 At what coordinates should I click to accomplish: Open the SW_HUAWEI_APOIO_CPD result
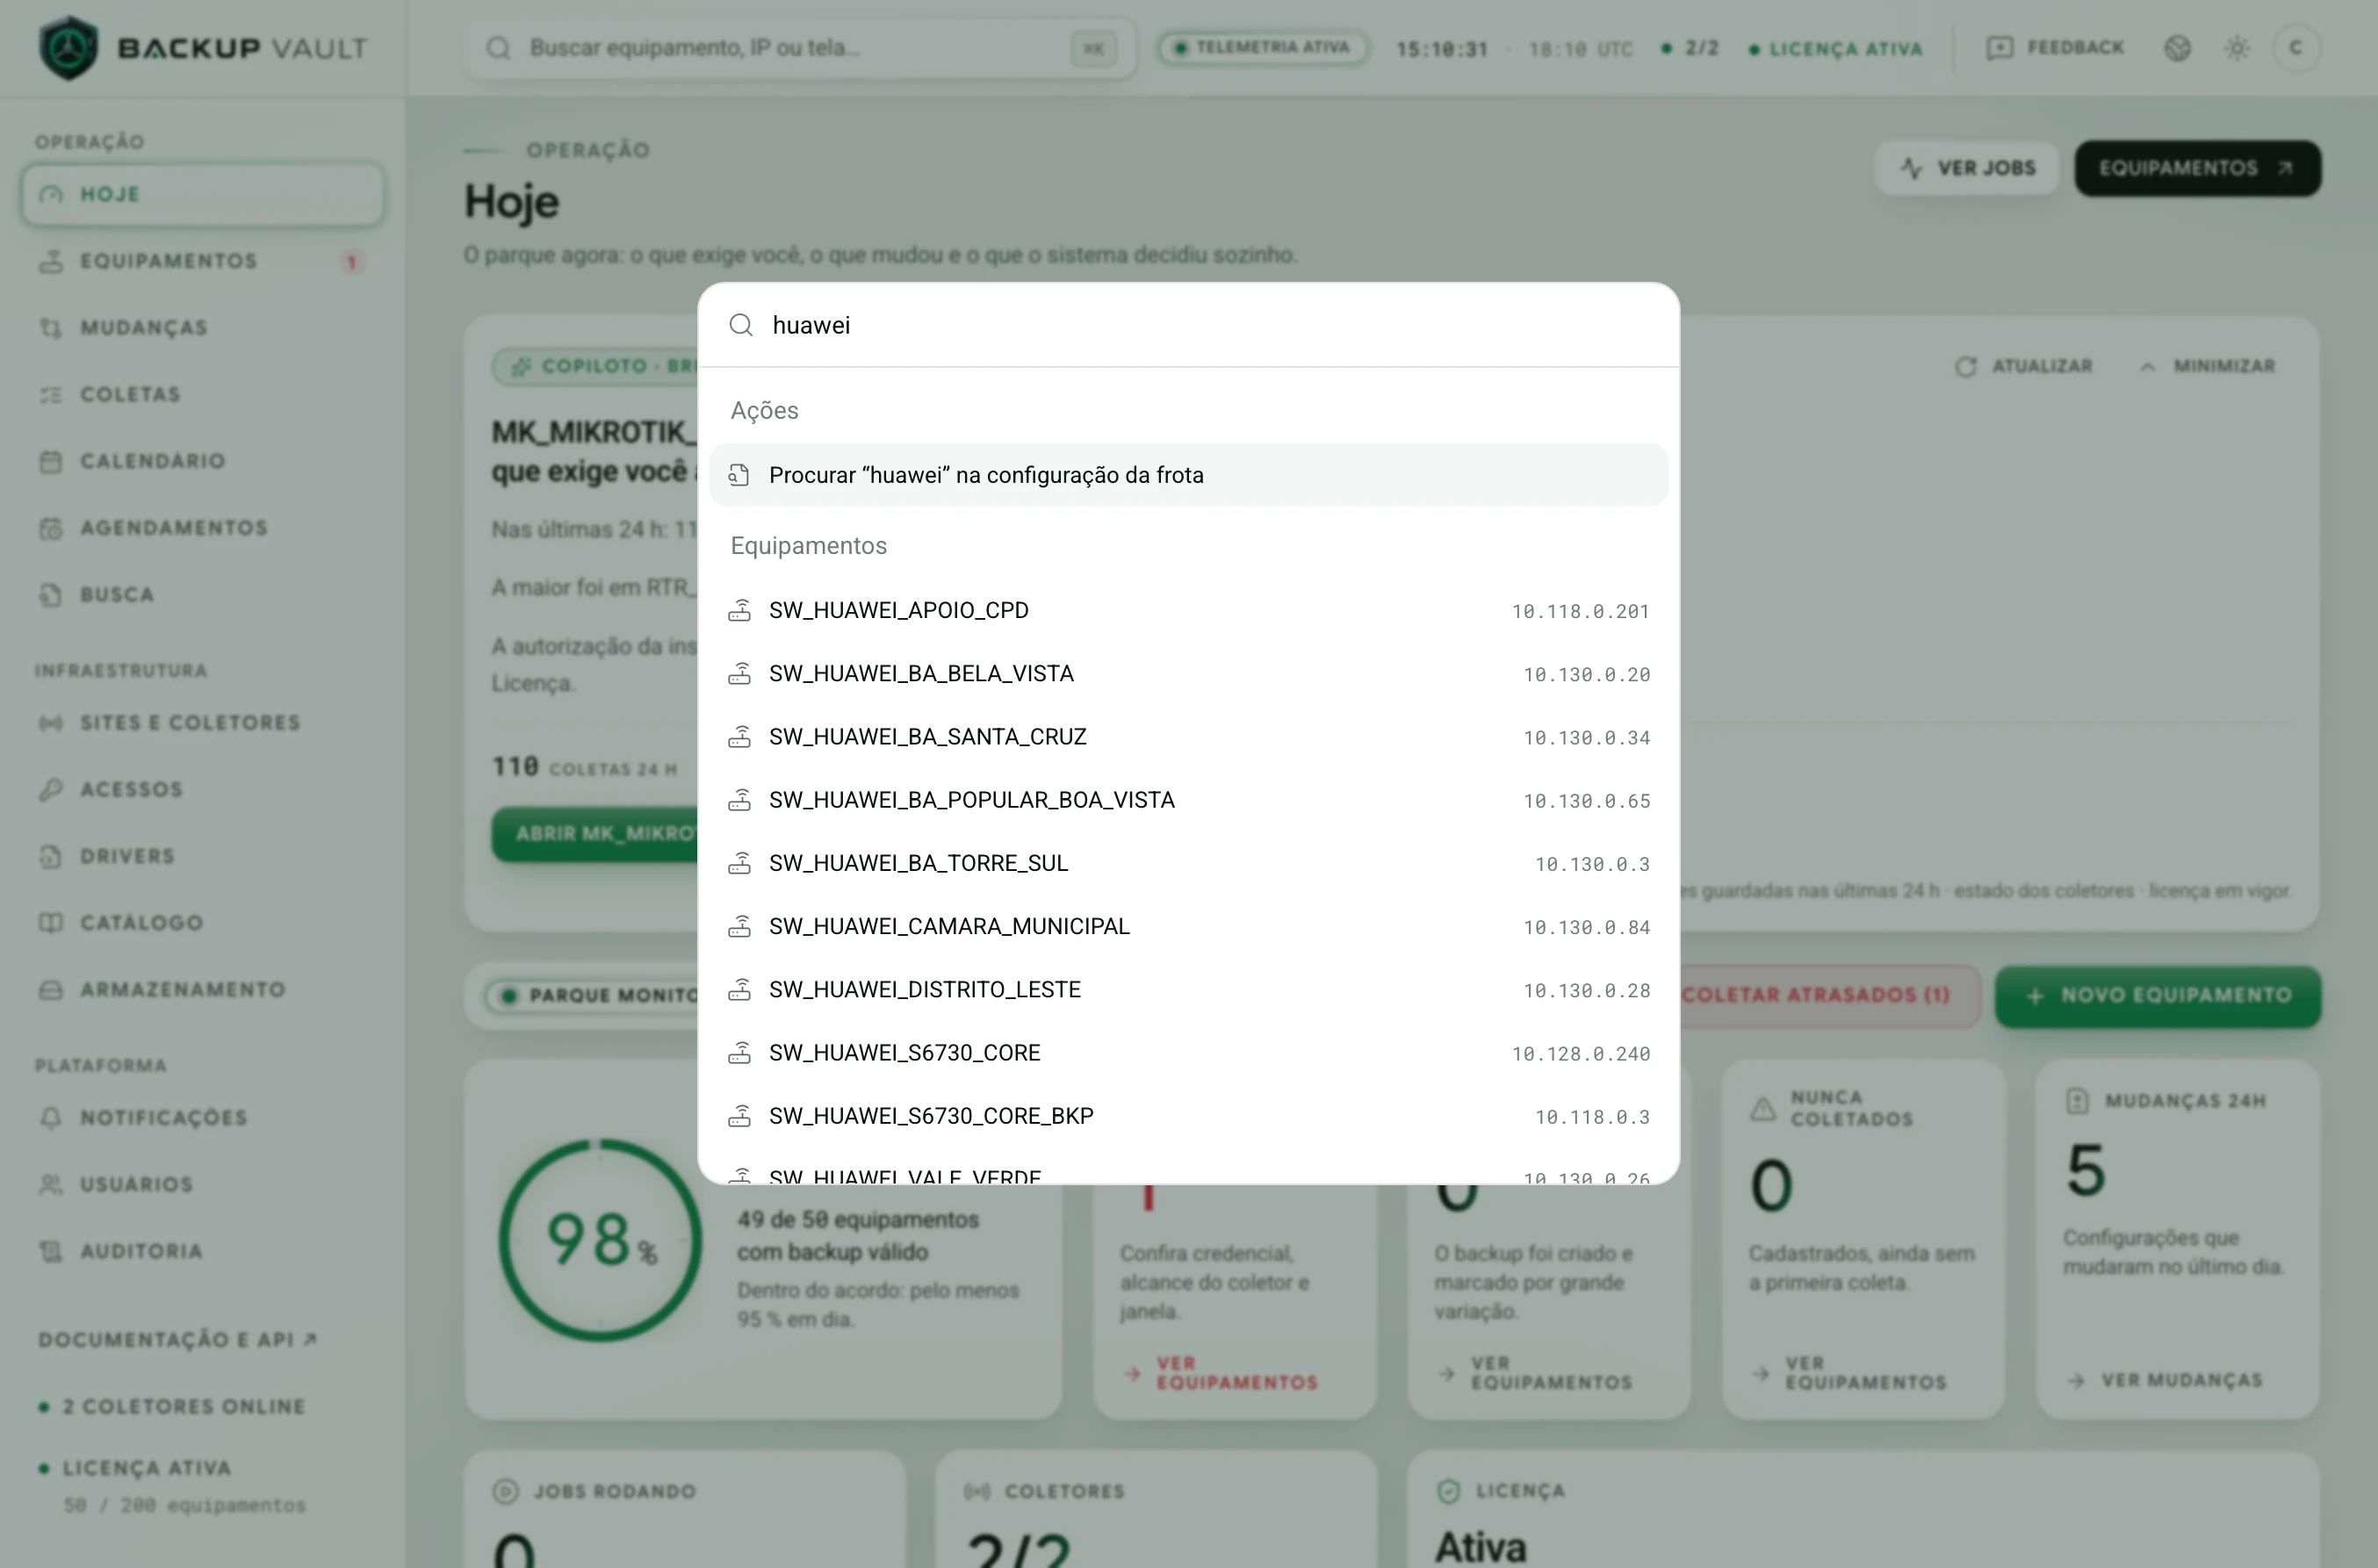coord(1188,610)
